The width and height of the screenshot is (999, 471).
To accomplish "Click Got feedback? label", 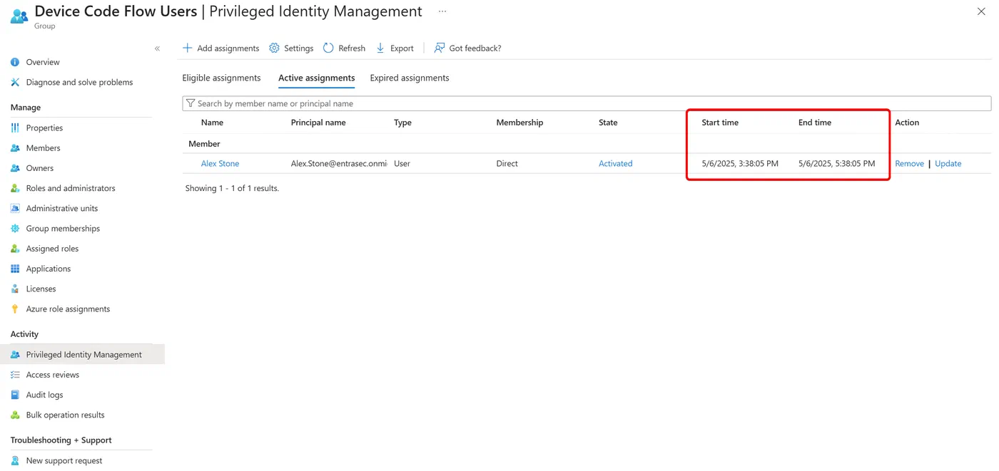I will pyautogui.click(x=475, y=48).
